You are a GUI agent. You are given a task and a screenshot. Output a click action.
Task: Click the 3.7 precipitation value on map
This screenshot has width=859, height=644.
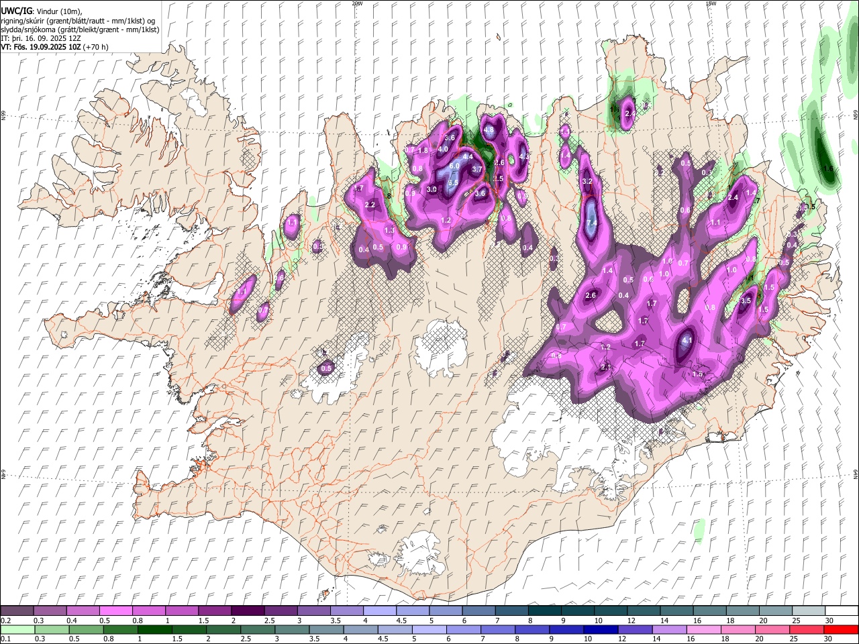tap(477, 170)
